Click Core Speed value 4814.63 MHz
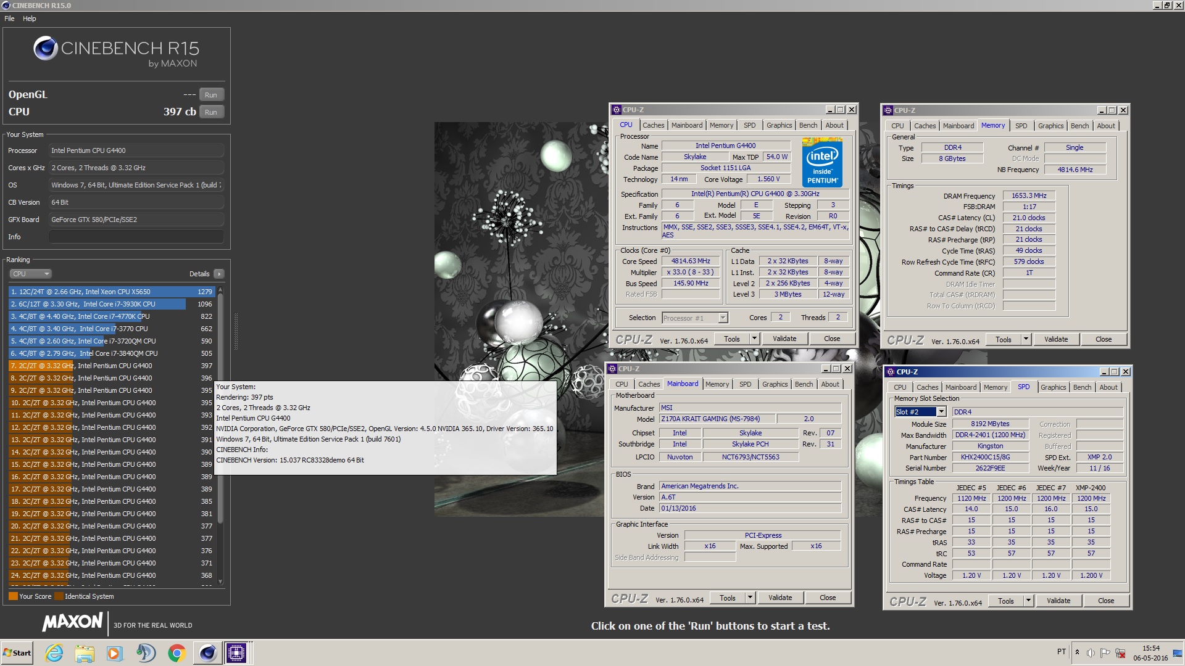 [x=691, y=261]
